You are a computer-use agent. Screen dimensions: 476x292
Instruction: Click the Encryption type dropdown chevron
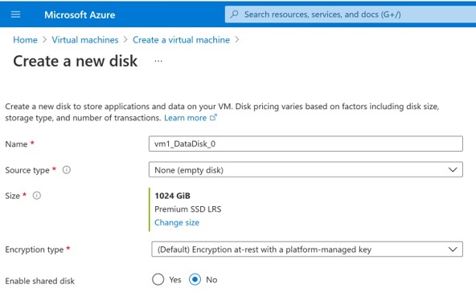pyautogui.click(x=453, y=249)
